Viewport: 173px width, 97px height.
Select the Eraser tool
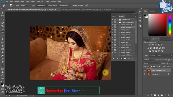2,46
